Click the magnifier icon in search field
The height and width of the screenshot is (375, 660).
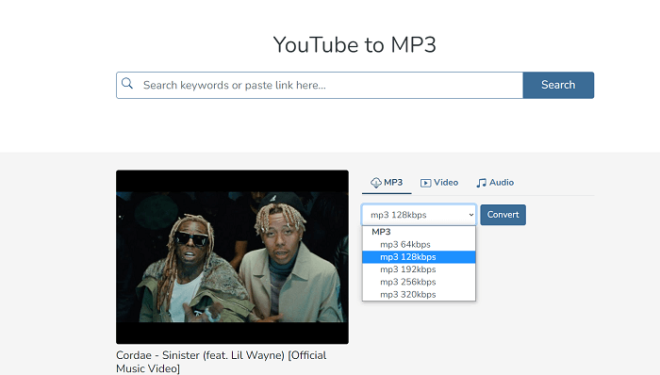(x=127, y=84)
